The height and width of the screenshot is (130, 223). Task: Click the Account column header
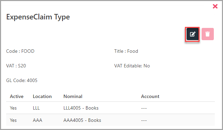coord(150,96)
